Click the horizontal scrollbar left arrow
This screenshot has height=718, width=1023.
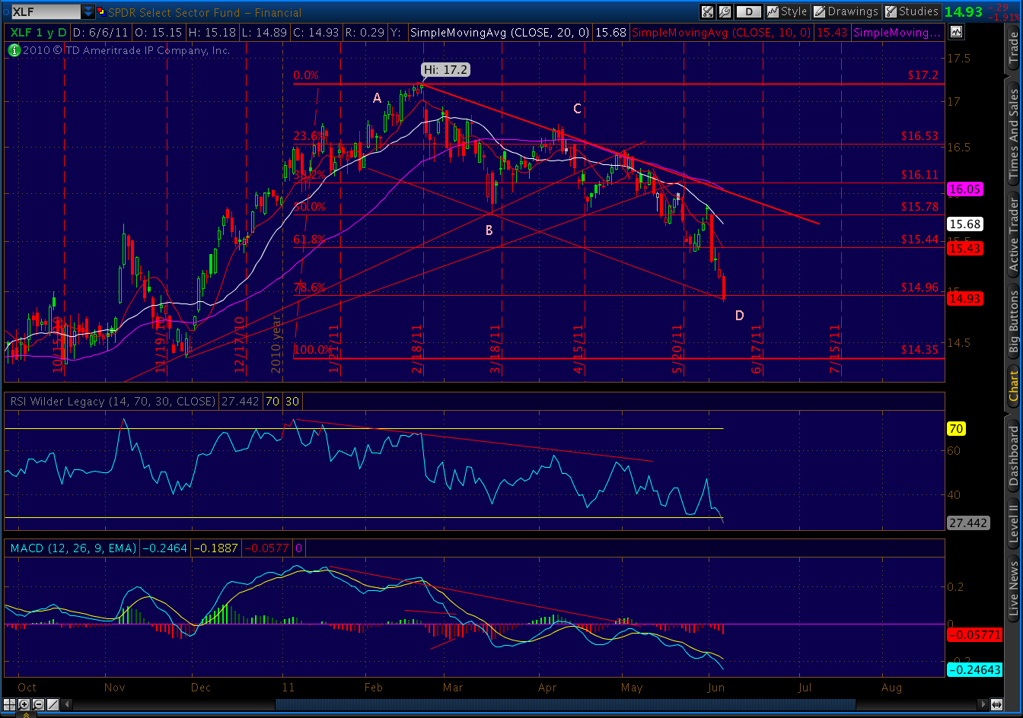tap(69, 705)
